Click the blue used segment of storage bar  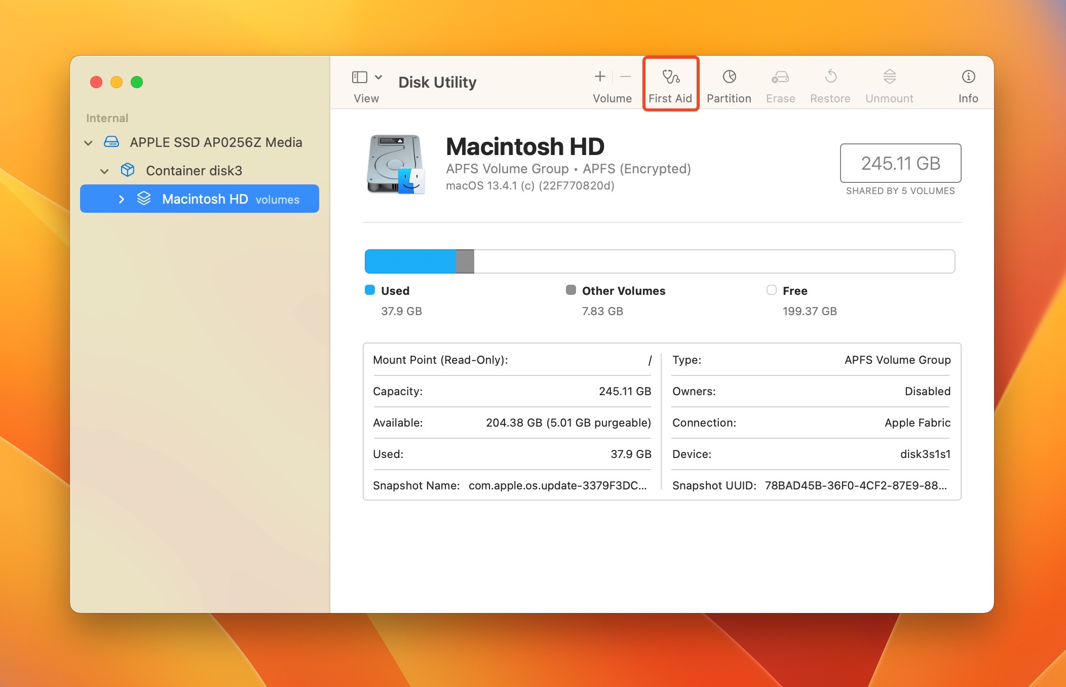410,261
